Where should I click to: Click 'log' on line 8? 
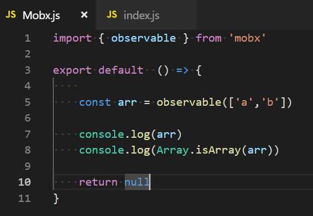pyautogui.click(x=140, y=151)
